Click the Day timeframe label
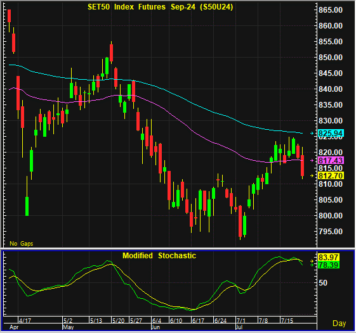This screenshot has width=356, height=333. 340,324
